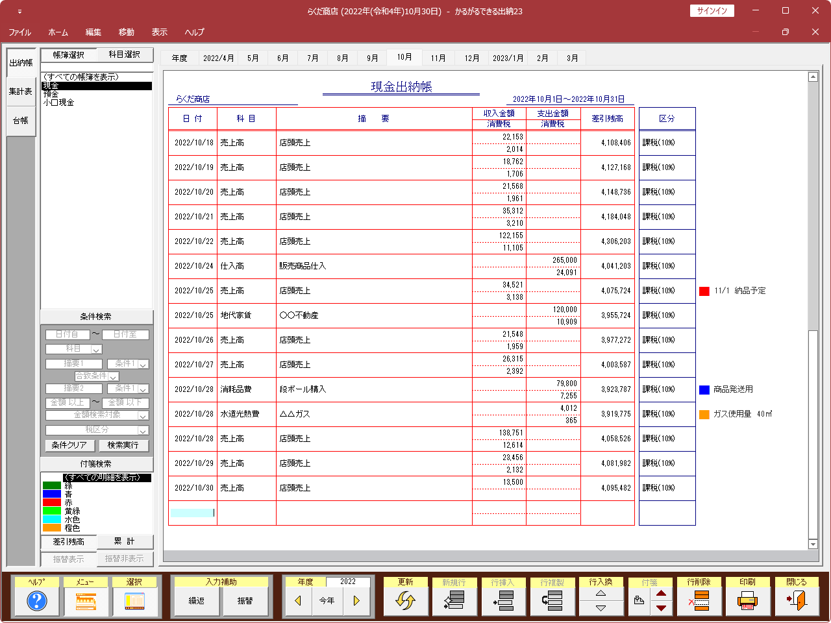This screenshot has width=831, height=623.
Task: Open the Help question mark icon
Action: click(x=37, y=602)
